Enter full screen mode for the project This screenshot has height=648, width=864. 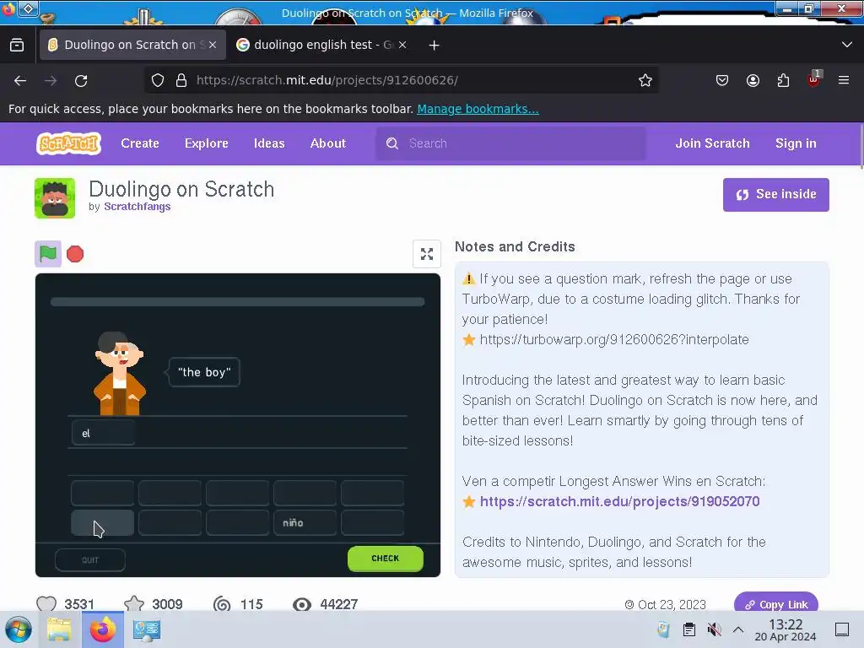coord(426,254)
